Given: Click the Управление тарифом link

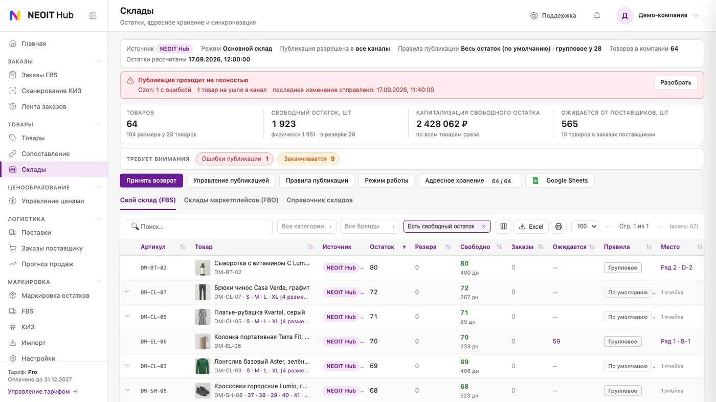Looking at the screenshot, I should pyautogui.click(x=42, y=391).
